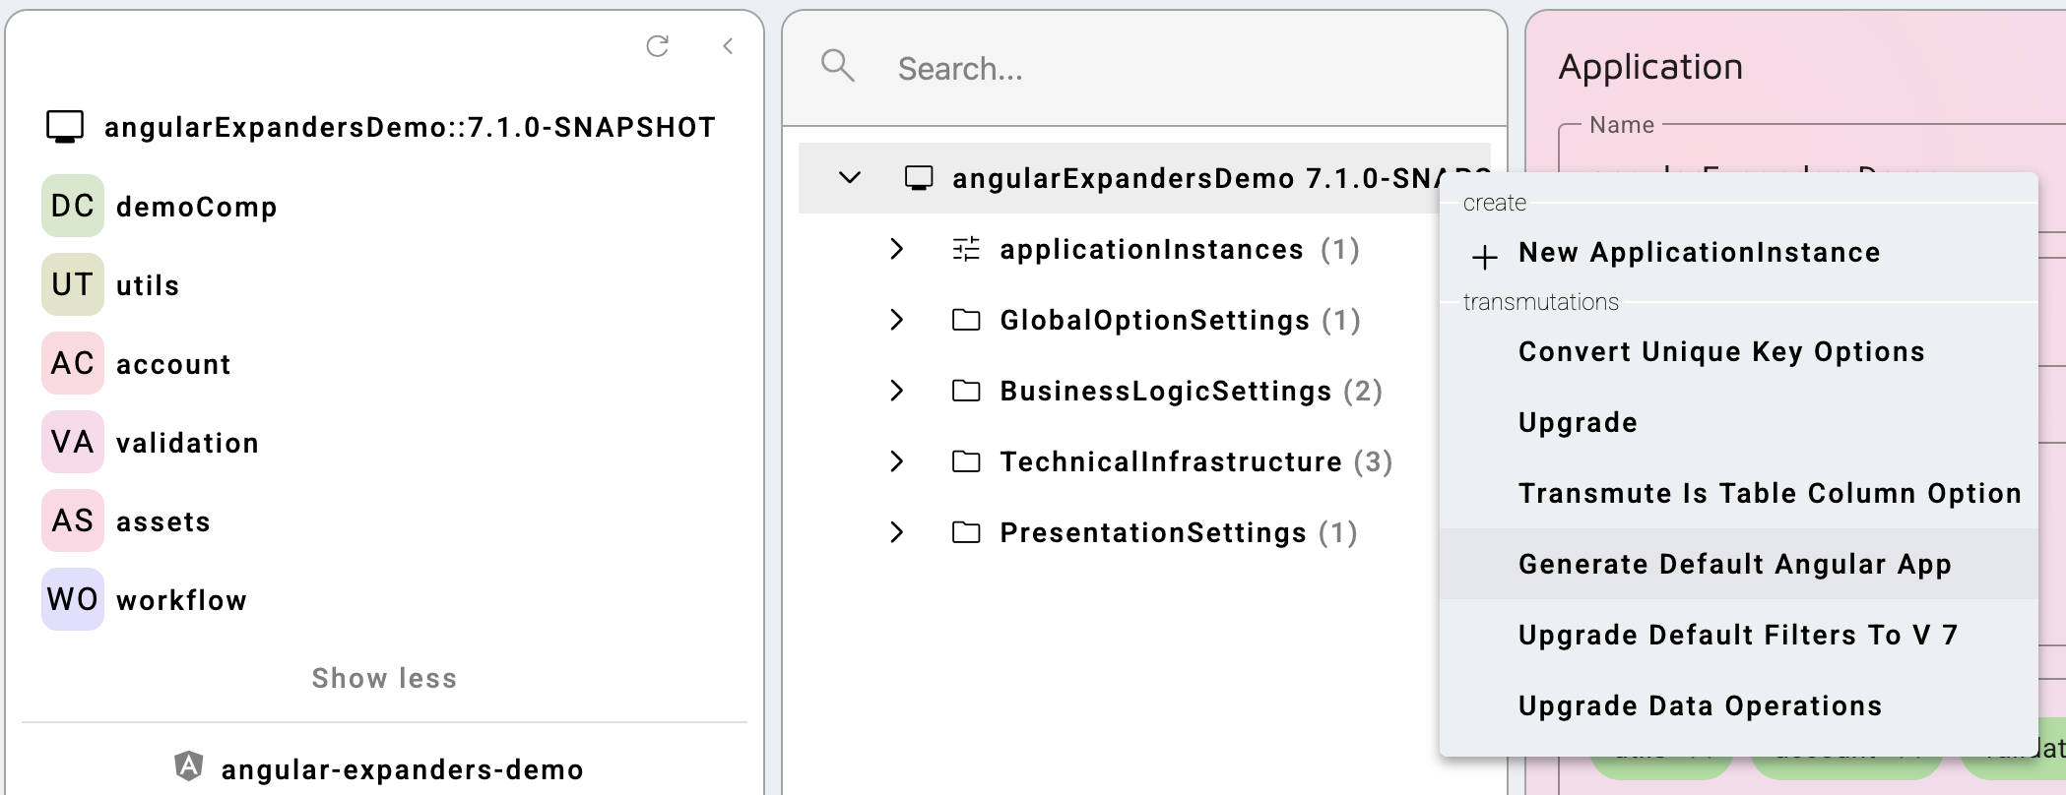Click the search magnifier icon

tap(837, 66)
